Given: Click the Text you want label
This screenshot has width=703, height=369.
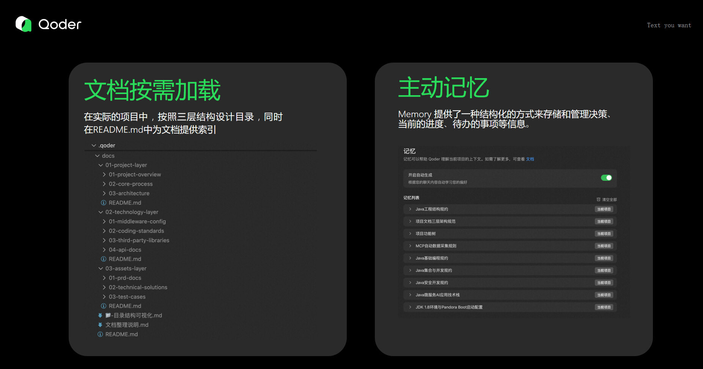Looking at the screenshot, I should coord(669,25).
